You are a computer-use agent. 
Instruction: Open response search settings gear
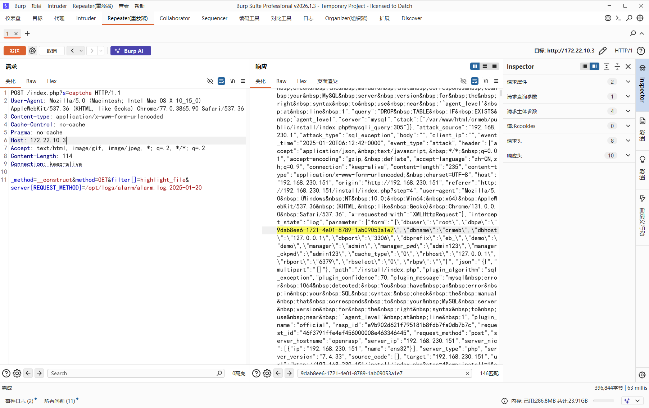tap(267, 373)
